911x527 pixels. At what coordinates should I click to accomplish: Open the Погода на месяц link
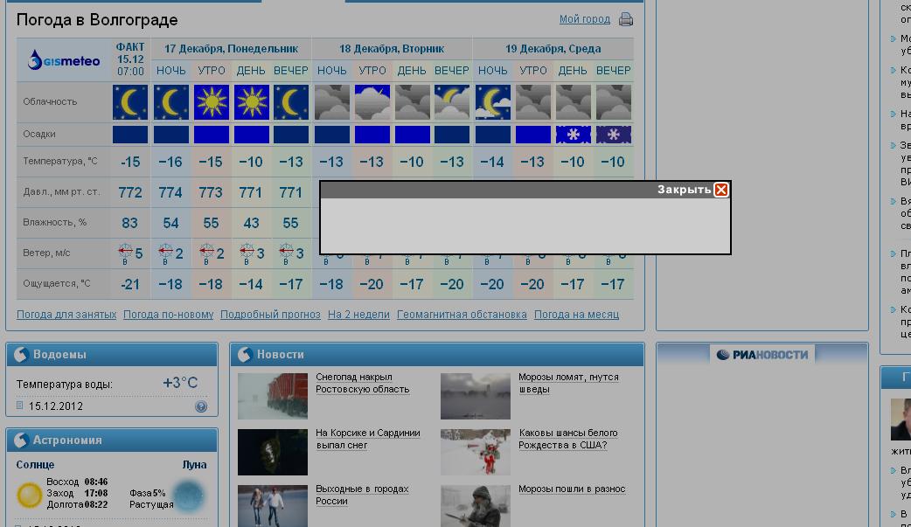point(576,315)
